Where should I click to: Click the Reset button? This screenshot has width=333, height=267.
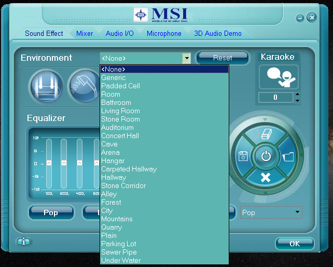223,58
